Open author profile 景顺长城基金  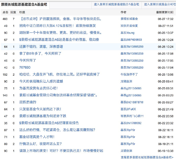click(129, 19)
